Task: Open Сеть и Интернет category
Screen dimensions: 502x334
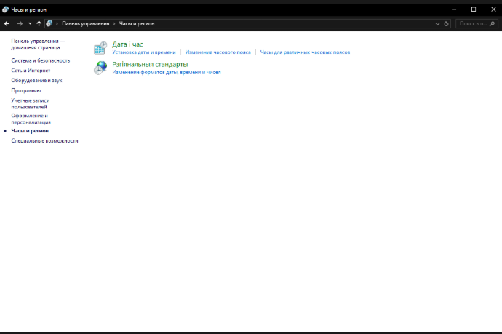Action: pos(31,71)
